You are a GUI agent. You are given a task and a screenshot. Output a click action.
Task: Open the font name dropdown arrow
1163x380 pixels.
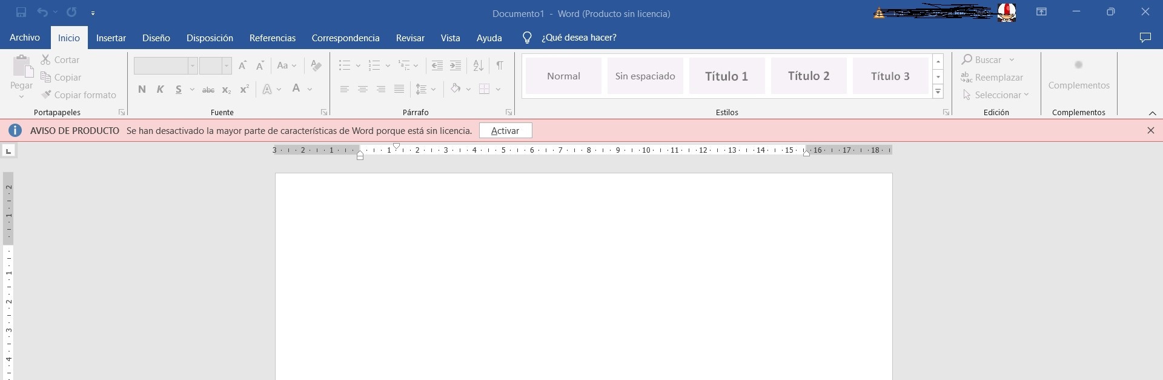pyautogui.click(x=193, y=65)
